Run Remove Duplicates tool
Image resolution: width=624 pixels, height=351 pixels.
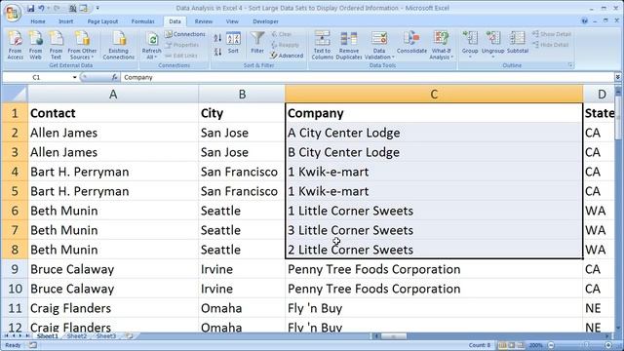349,46
